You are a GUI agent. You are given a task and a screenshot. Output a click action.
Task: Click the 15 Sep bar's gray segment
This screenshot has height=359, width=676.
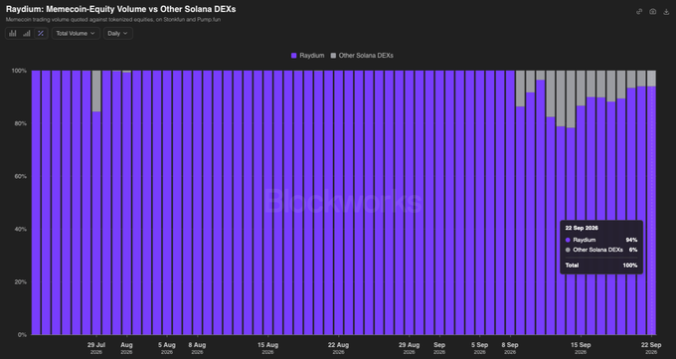click(581, 89)
